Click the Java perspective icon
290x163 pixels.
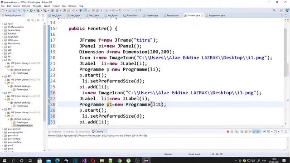(x=287, y=10)
